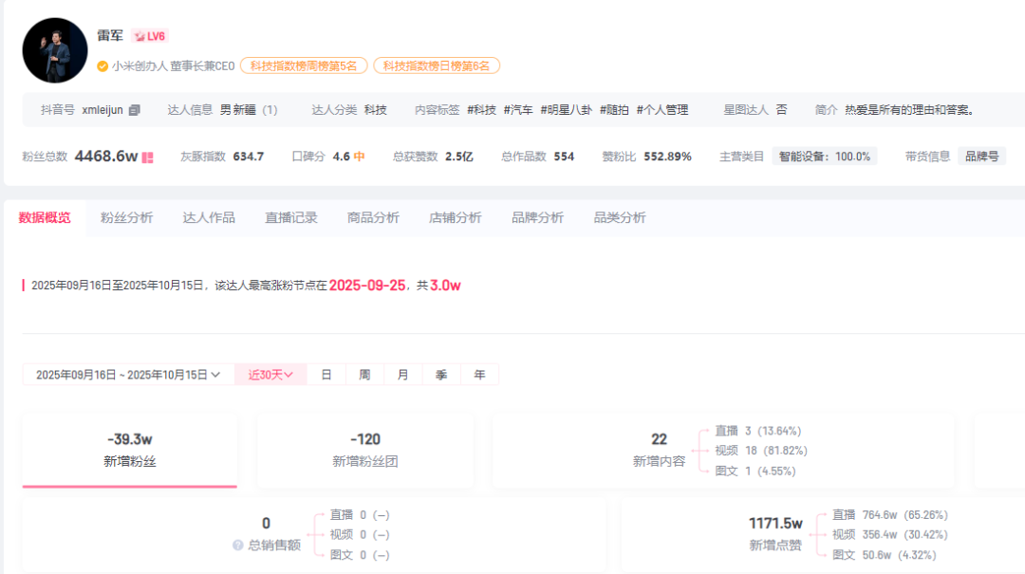Open the 商品分析 tab
Image resolution: width=1025 pixels, height=574 pixels.
[373, 217]
